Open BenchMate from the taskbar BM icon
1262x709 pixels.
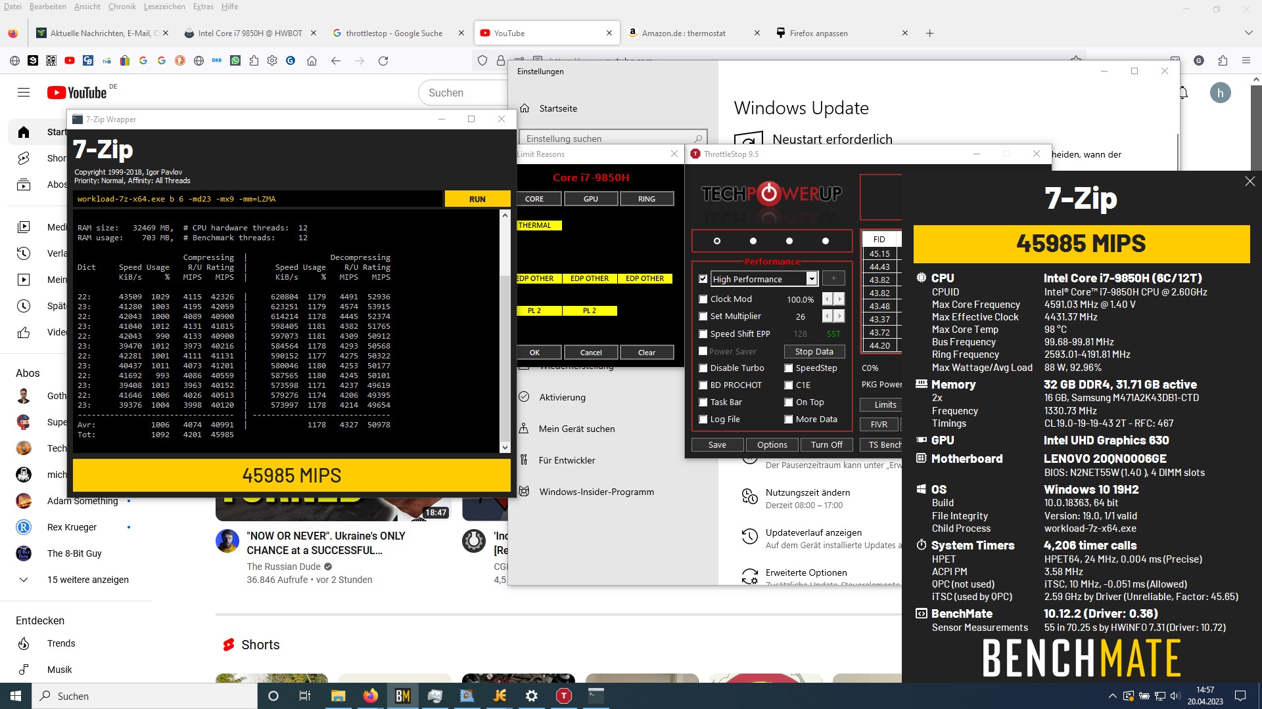(x=403, y=696)
